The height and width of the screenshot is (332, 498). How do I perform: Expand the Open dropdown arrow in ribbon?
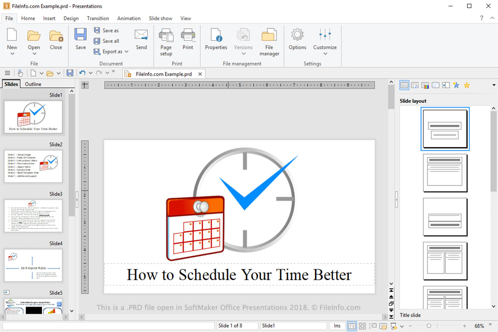coord(34,54)
